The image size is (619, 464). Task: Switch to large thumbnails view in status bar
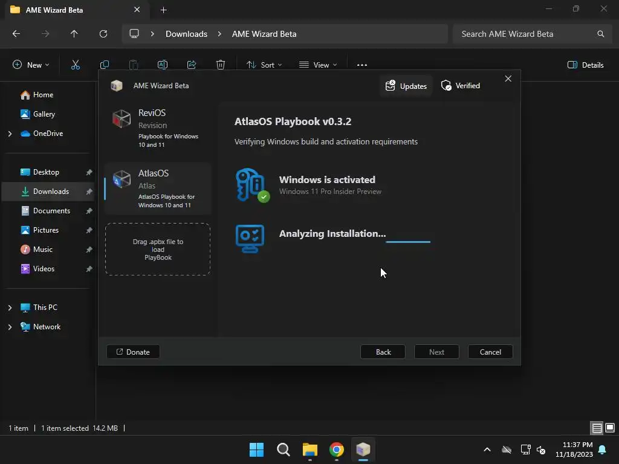(609, 428)
